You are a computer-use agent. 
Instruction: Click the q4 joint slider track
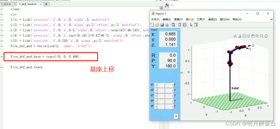point(164,101)
